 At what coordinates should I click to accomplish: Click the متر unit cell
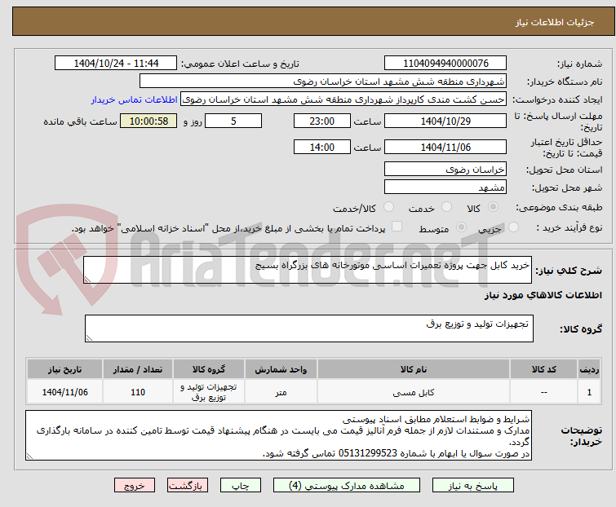281,392
